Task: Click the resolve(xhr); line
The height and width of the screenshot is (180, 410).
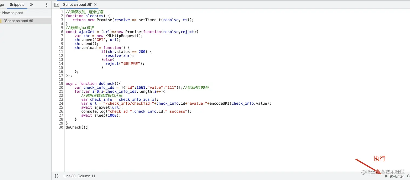Action: coord(120,56)
